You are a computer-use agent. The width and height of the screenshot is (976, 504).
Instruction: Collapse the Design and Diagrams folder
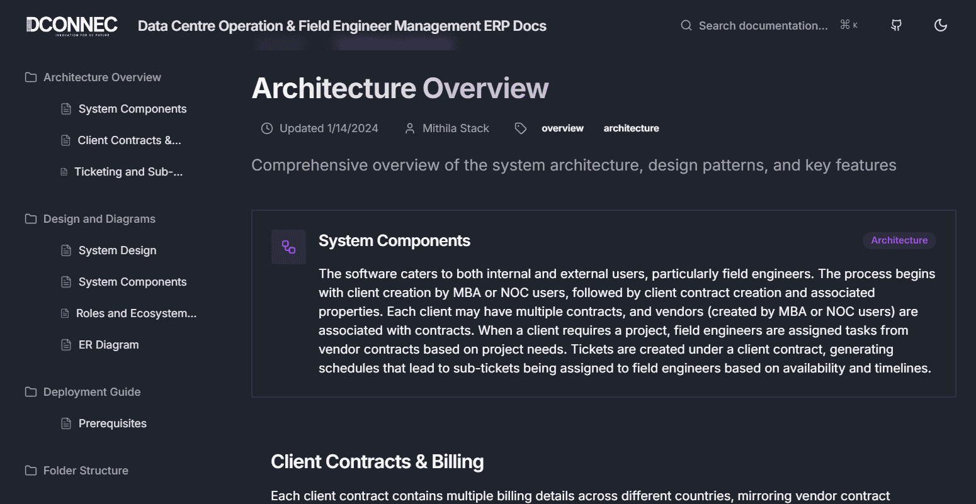[99, 219]
